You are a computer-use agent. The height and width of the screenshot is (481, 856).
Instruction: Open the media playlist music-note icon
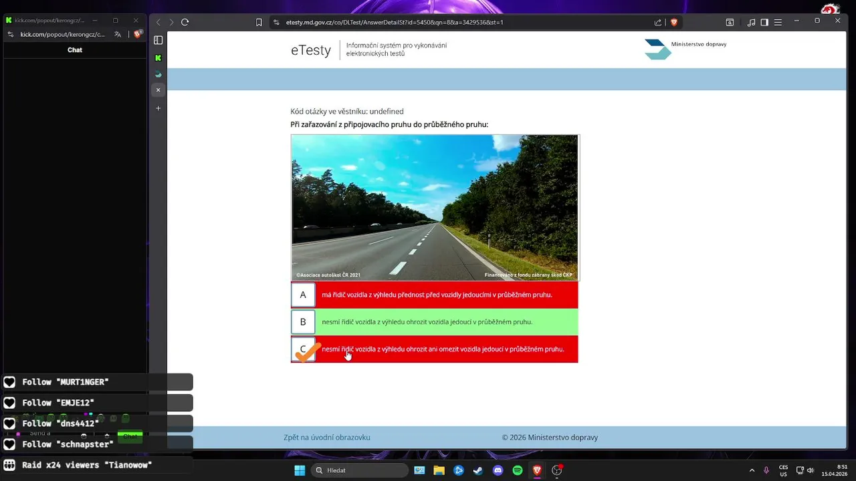751,22
